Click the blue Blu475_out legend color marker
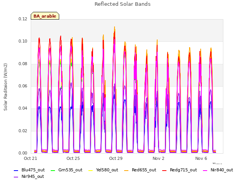Screen dimensions: 246x184 click(16, 170)
